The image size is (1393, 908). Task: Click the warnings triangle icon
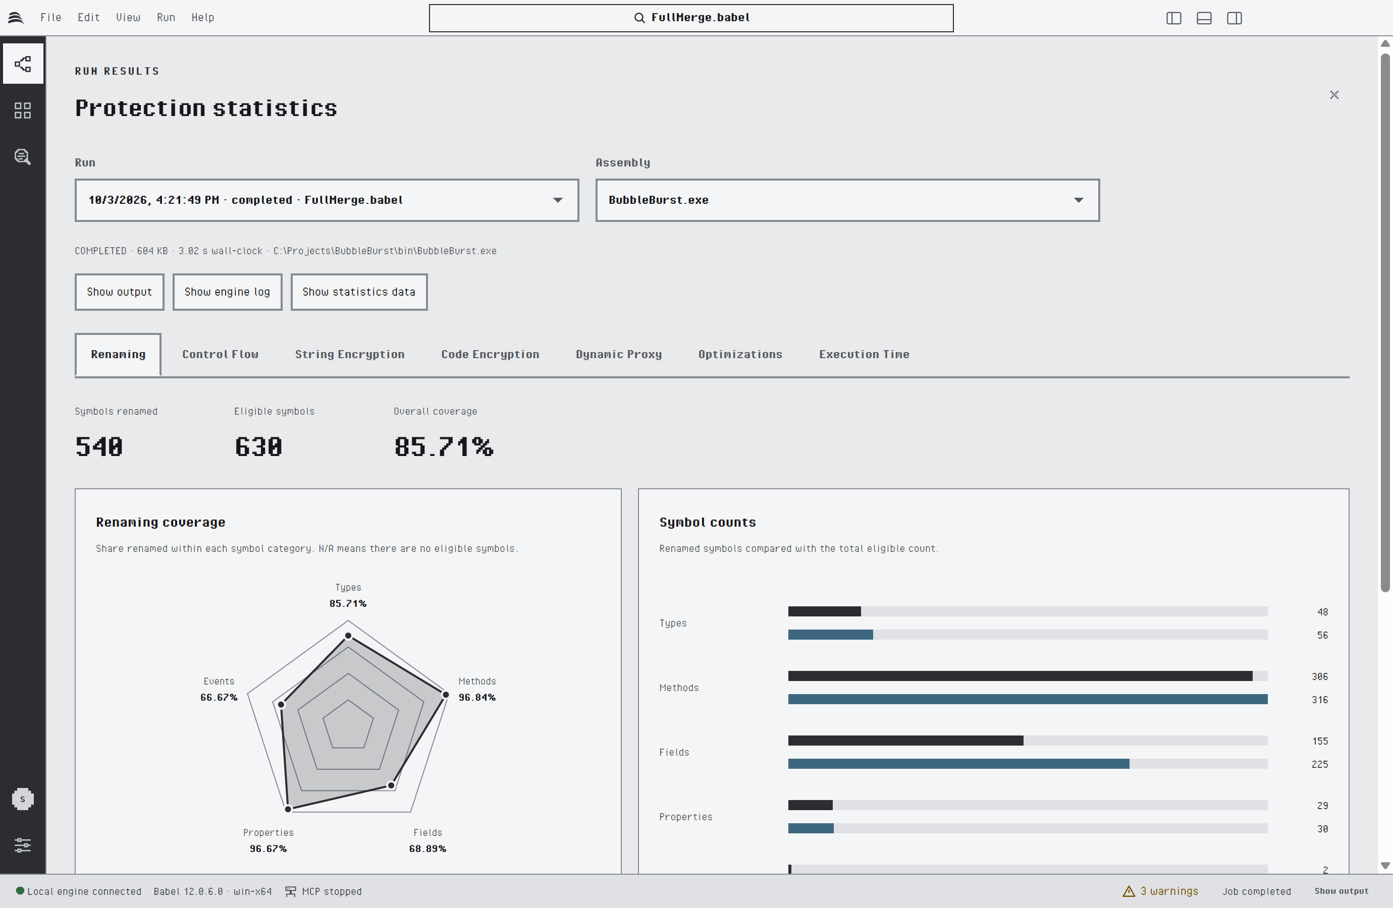(x=1129, y=891)
